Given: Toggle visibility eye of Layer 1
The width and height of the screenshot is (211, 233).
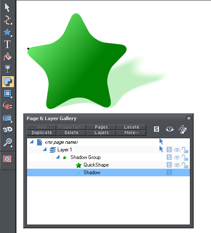Looking at the screenshot, I should point(177,150).
